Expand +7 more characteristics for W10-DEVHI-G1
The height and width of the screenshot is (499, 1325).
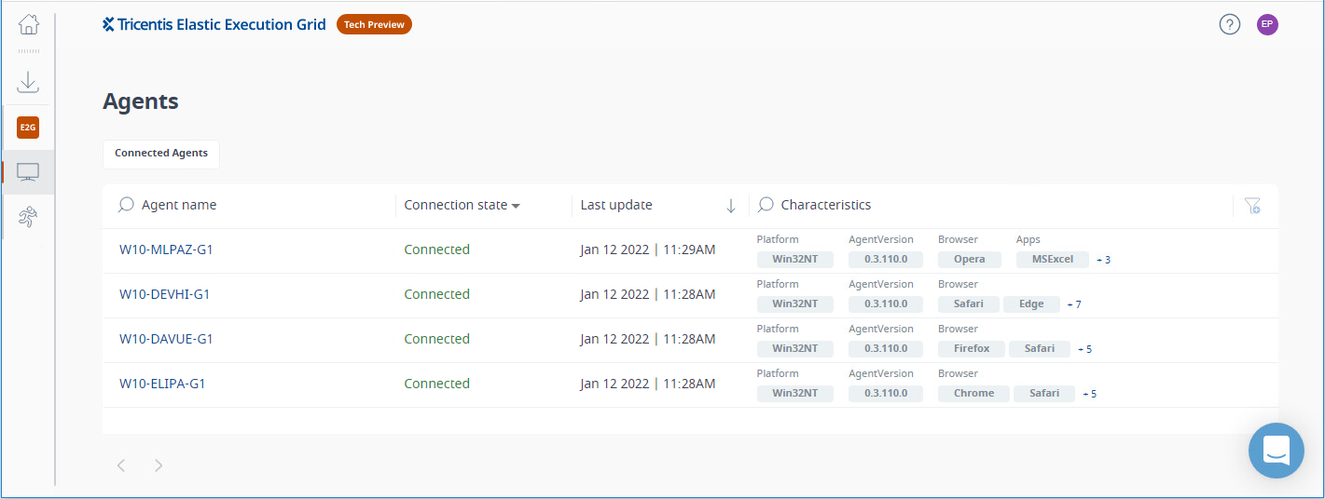click(x=1074, y=304)
